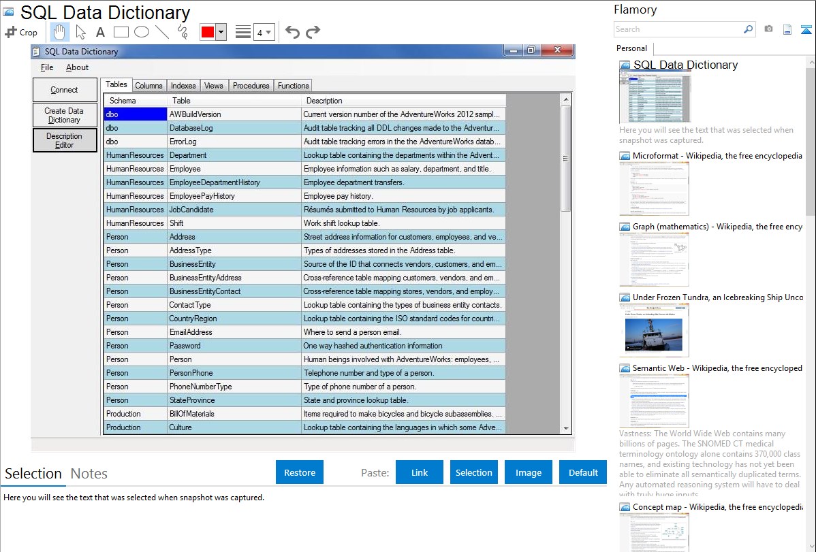
Task: Click the BillOfMaterials table cell
Action: (234, 414)
